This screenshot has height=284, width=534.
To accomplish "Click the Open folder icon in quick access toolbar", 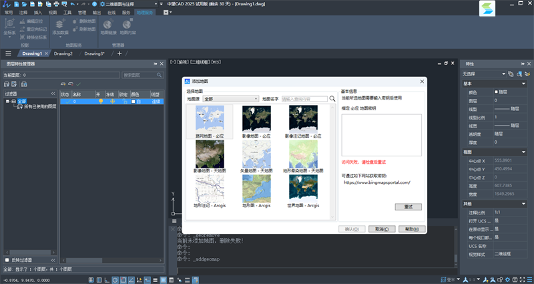I will pos(24,4).
